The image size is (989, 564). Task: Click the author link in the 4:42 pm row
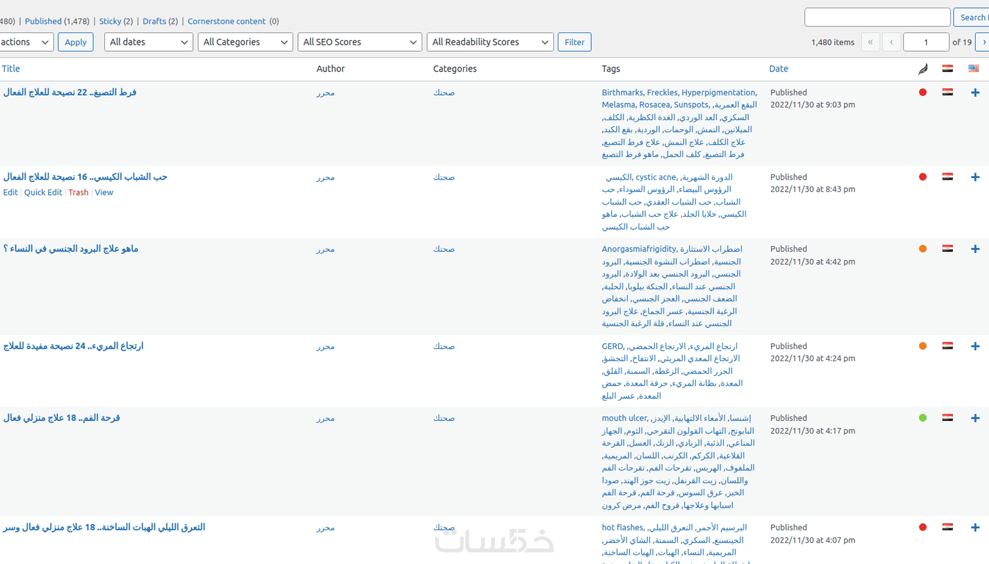pyautogui.click(x=326, y=249)
